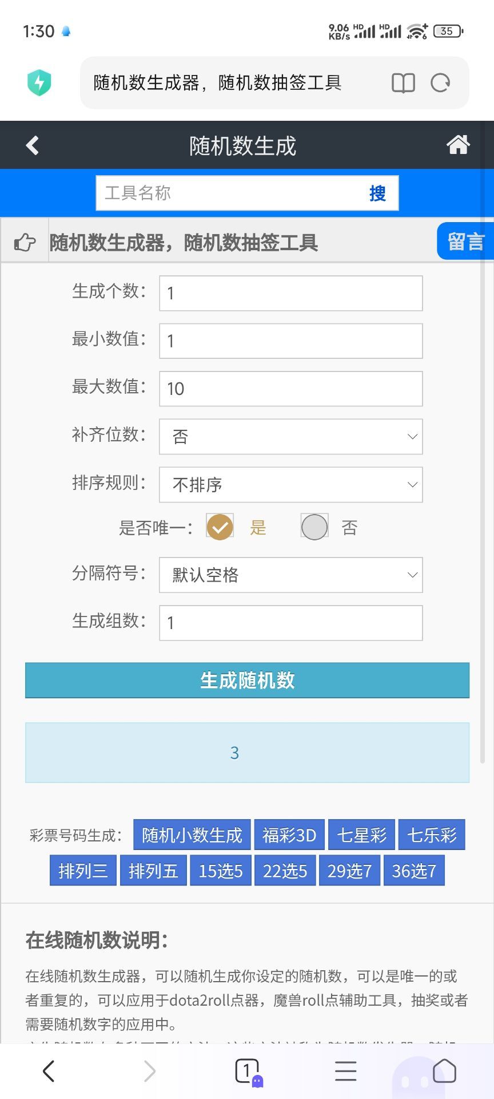Image resolution: width=494 pixels, height=1099 pixels.
Task: Open the 福彩3D generator link
Action: point(289,835)
